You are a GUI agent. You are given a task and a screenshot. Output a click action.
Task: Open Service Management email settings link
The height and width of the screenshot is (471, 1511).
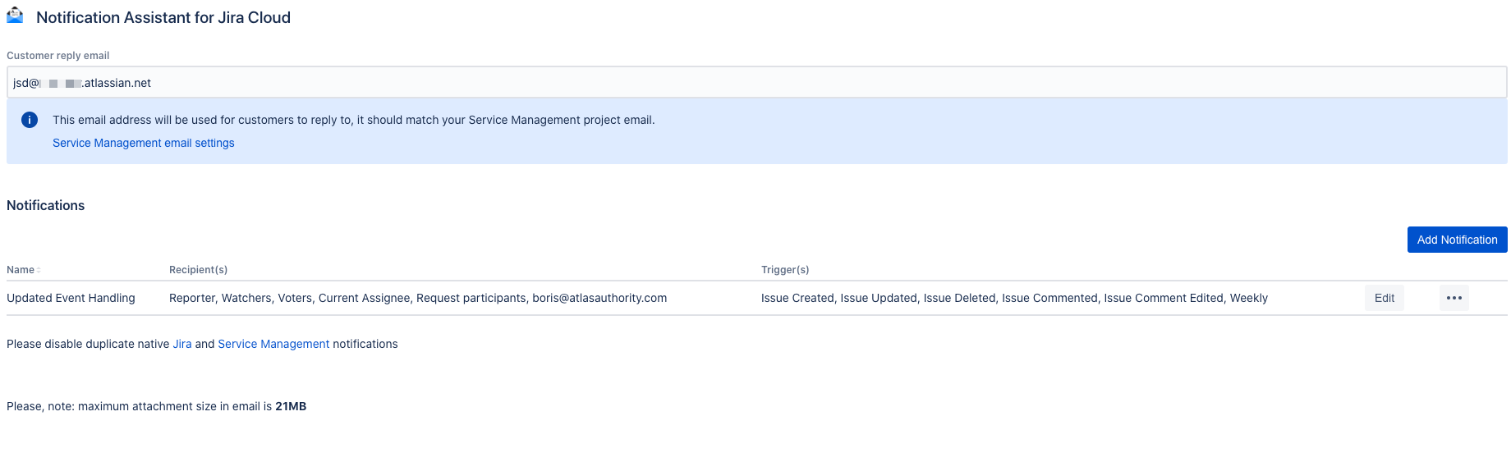click(144, 143)
